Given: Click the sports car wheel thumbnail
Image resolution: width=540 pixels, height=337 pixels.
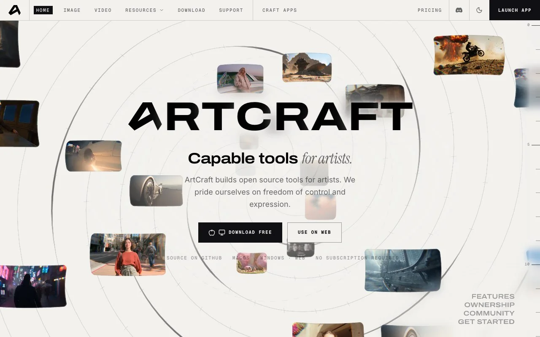Looking at the screenshot, I should pos(156,190).
